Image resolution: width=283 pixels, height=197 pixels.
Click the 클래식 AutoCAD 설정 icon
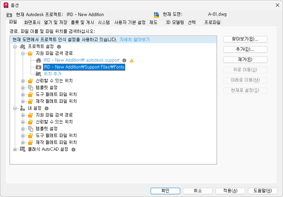pos(23,149)
